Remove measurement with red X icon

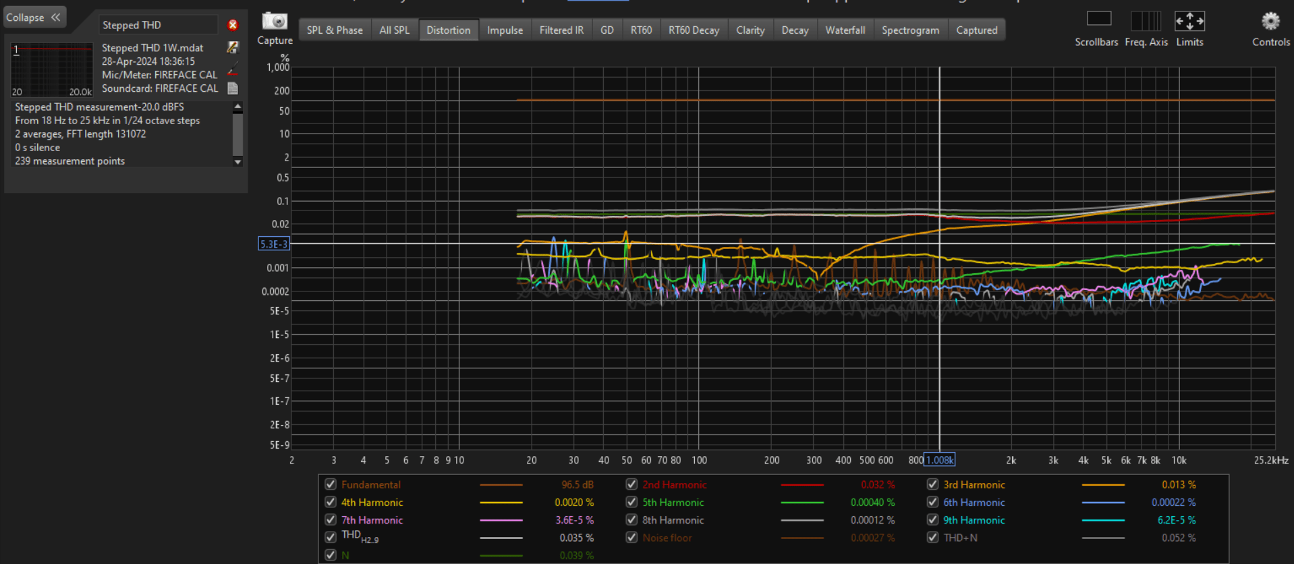tap(233, 25)
